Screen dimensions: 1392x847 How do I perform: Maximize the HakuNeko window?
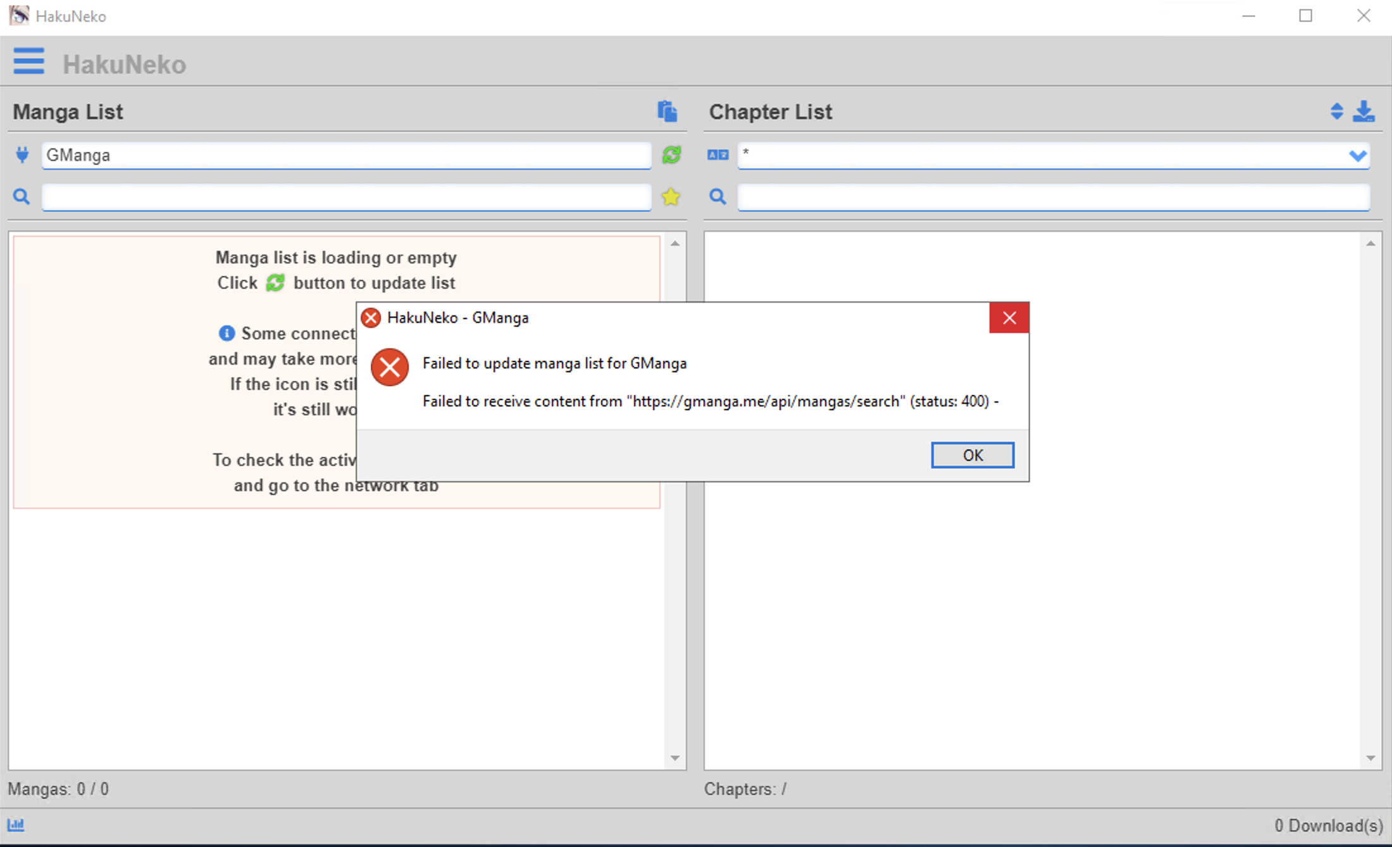1305,16
